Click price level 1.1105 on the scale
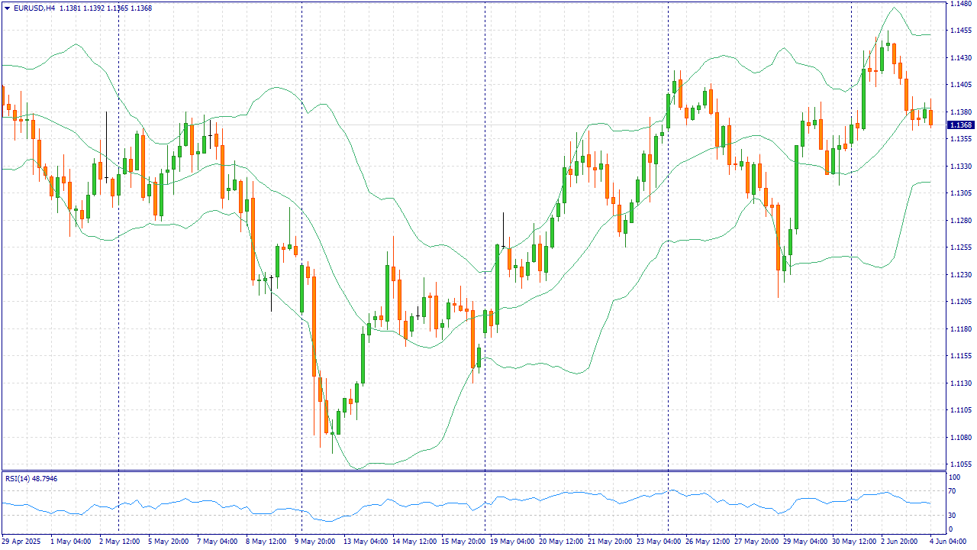The width and height of the screenshot is (977, 550). coord(961,410)
